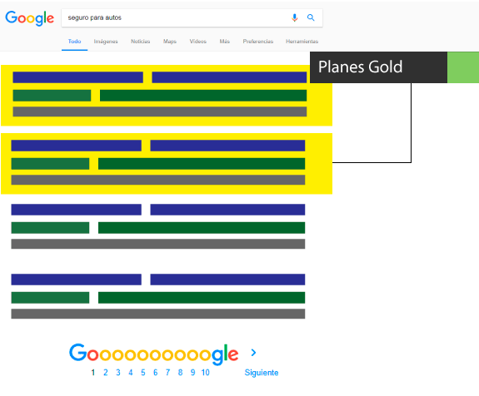Go to results page 8
The height and width of the screenshot is (396, 479).
point(180,373)
